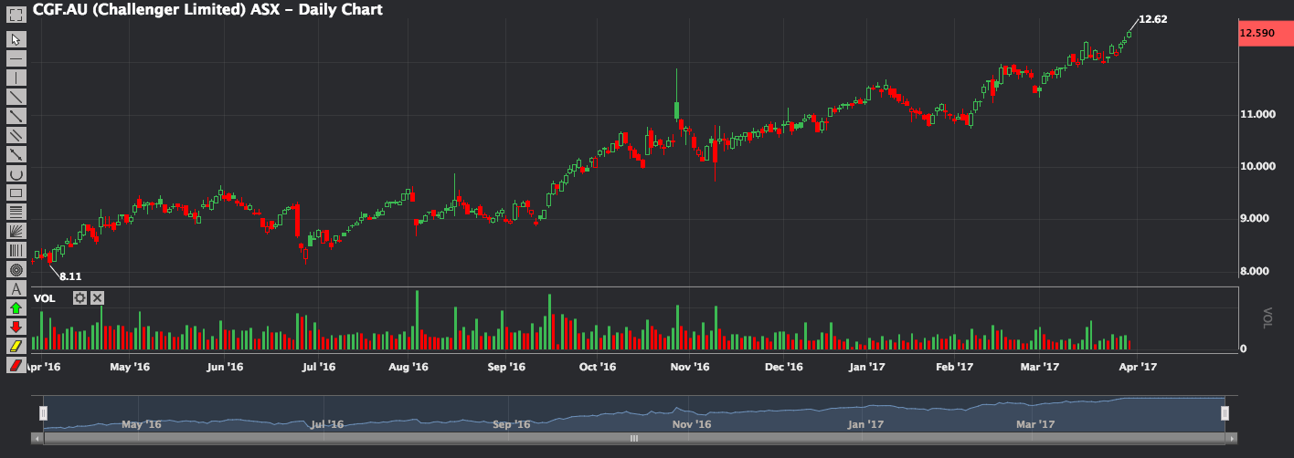Click the VOL panel label
Image resolution: width=1294 pixels, height=458 pixels.
coord(44,297)
